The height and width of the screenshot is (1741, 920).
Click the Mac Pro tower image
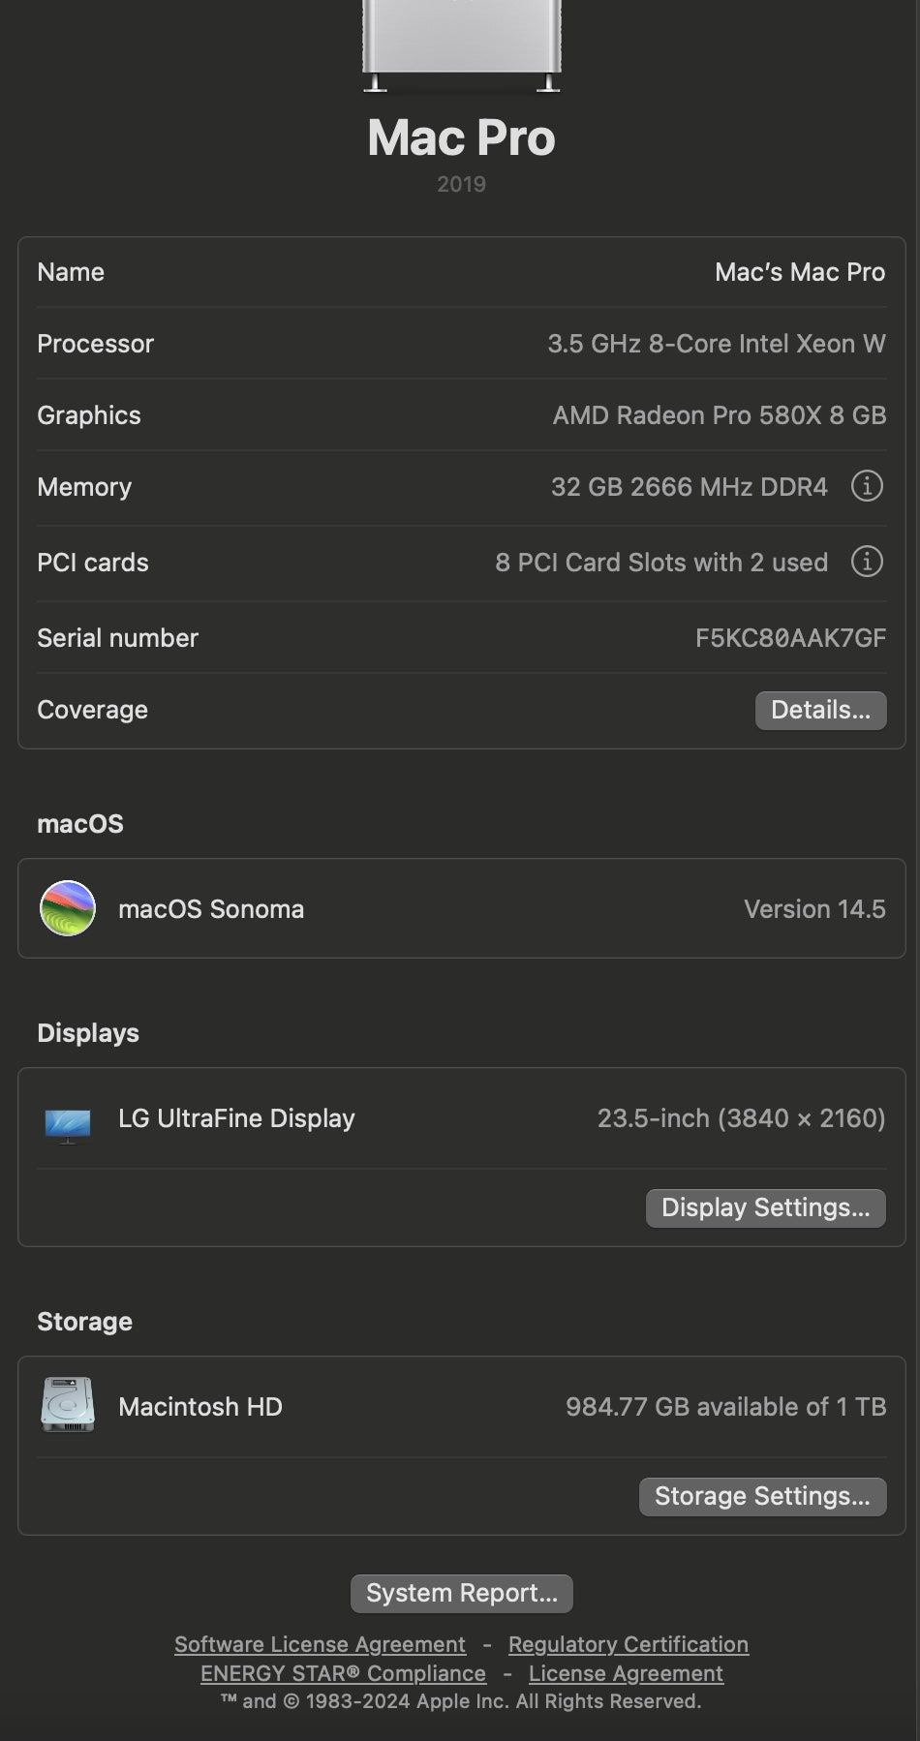coord(461,46)
